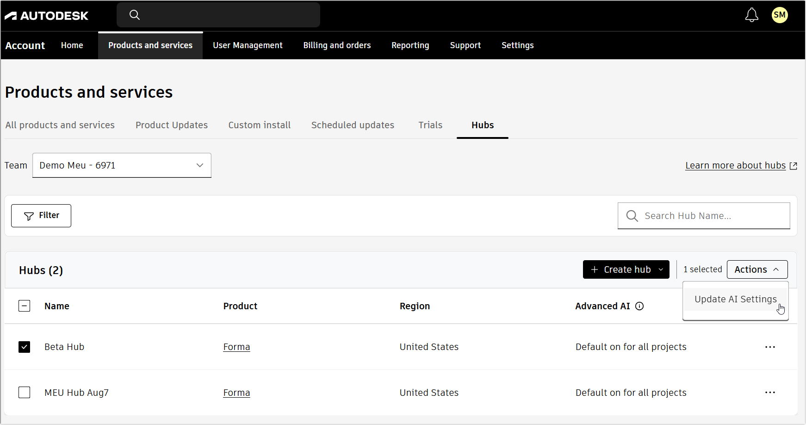The height and width of the screenshot is (425, 806).
Task: Click the Filter button
Action: pos(41,216)
